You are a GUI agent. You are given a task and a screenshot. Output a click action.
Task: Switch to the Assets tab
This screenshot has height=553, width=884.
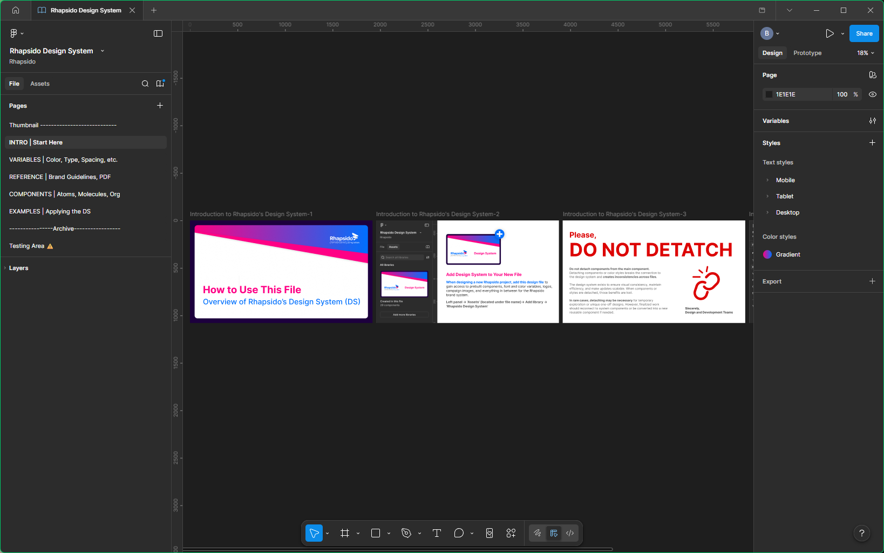pos(39,84)
